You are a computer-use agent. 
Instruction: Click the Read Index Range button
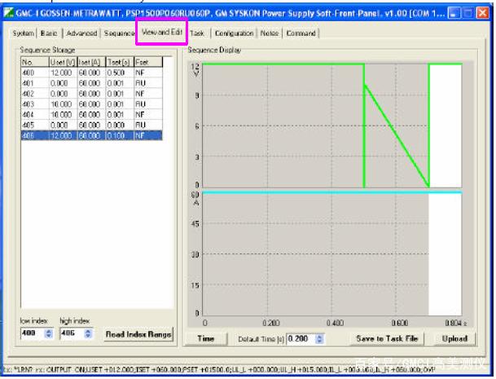(138, 334)
